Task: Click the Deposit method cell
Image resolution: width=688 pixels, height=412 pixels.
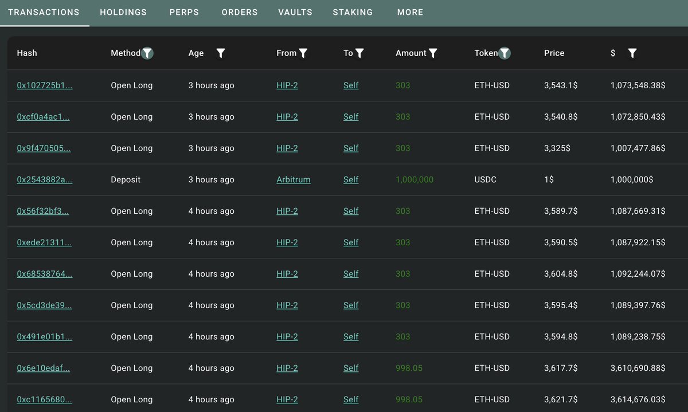Action: click(x=126, y=180)
